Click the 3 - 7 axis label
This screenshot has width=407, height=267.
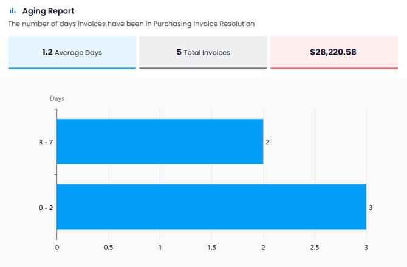click(46, 142)
